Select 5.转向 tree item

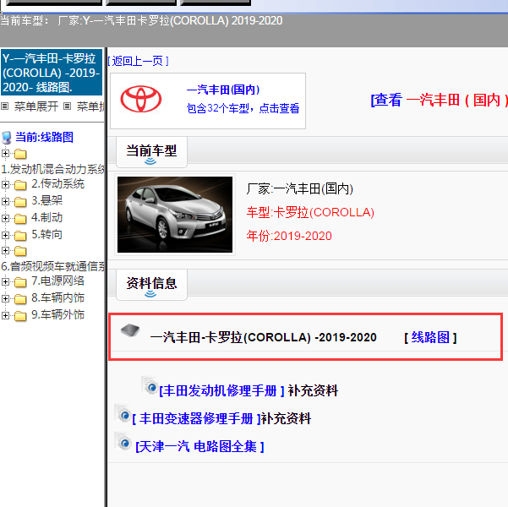point(46,235)
